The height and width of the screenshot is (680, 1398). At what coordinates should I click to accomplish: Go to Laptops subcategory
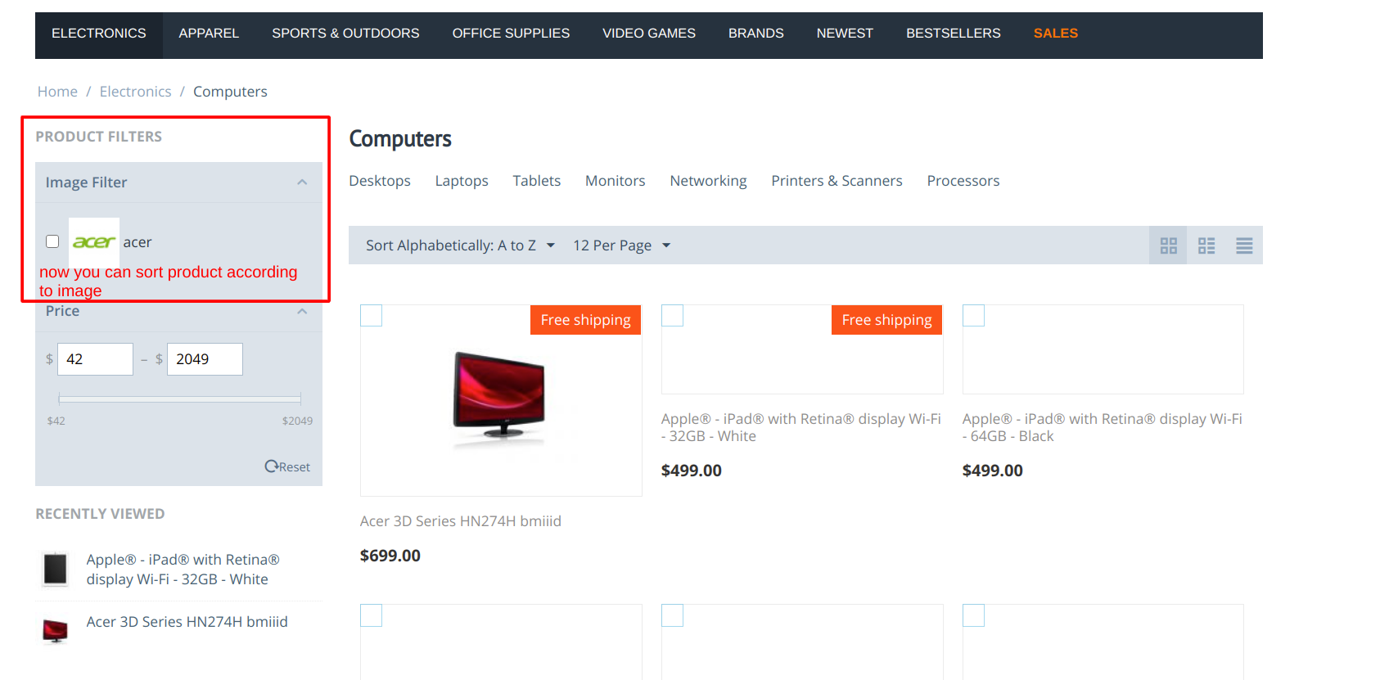[462, 181]
